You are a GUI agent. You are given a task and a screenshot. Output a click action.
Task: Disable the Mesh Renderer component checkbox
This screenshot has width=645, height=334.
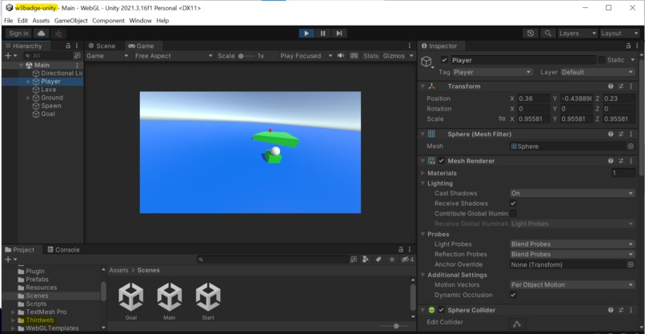point(442,161)
